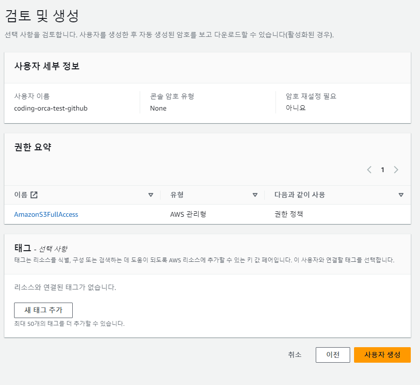The image size is (420, 385).
Task: Click the 암호 재설정 필요 label
Action: [311, 96]
